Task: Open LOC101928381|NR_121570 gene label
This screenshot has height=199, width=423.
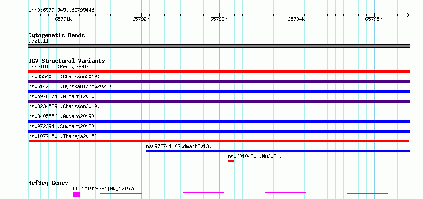Action: click(x=104, y=189)
